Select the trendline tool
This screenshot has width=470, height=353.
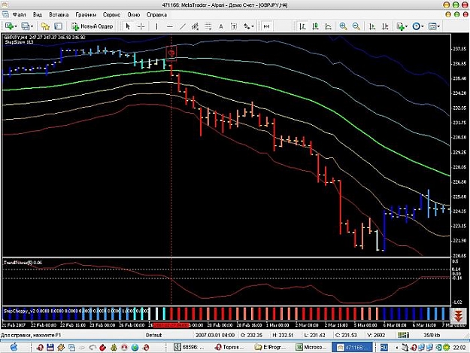coord(183,26)
